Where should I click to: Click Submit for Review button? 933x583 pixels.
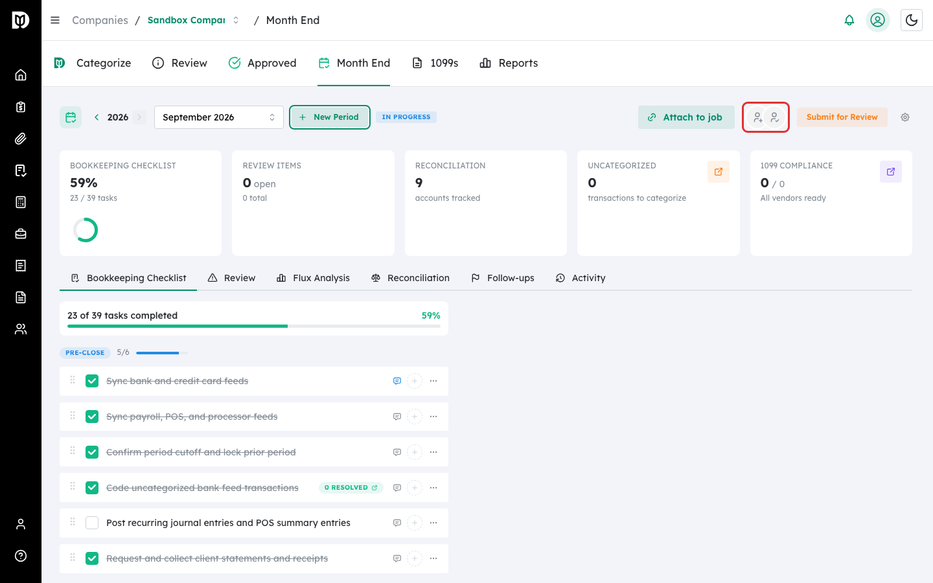click(x=842, y=117)
